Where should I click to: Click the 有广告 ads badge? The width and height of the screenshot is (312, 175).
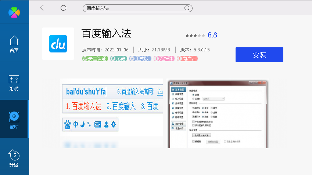pyautogui.click(x=187, y=59)
